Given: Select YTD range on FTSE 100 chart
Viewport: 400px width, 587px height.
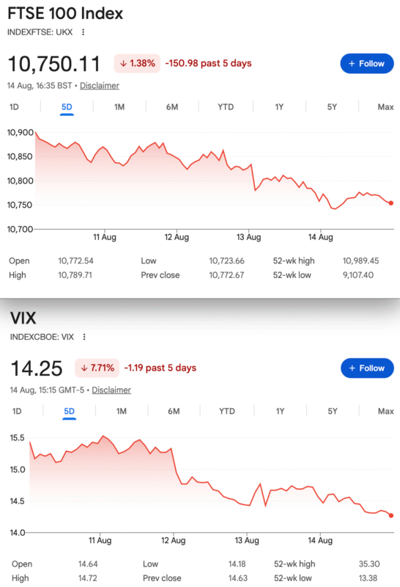Looking at the screenshot, I should coord(226,107).
